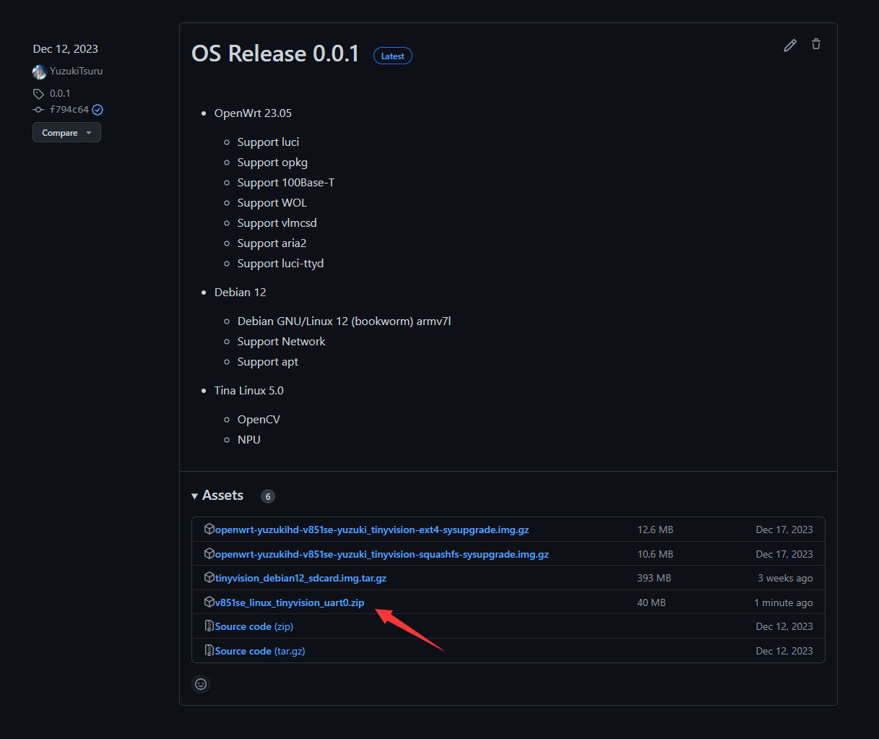Download the squashfs-sysupgrade.img.gz OpenWrt image
Screen dimensions: 879x739
coord(381,554)
